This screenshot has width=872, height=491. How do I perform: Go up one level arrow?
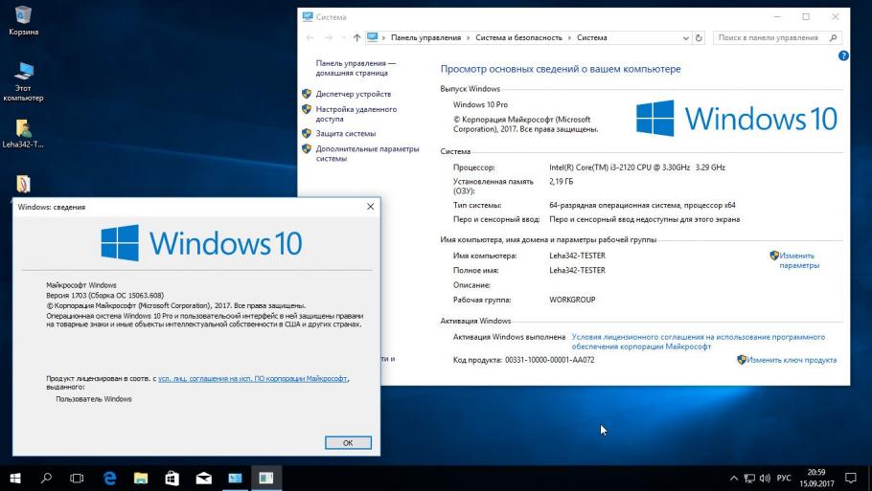click(356, 37)
